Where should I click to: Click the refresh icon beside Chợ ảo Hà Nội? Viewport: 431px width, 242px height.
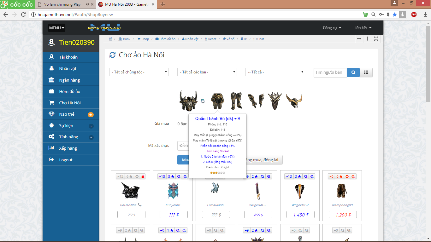point(112,55)
